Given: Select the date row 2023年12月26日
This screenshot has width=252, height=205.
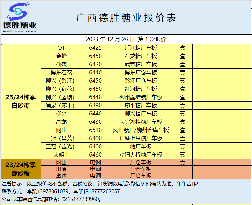Looking at the screenshot, I should pos(126,40).
